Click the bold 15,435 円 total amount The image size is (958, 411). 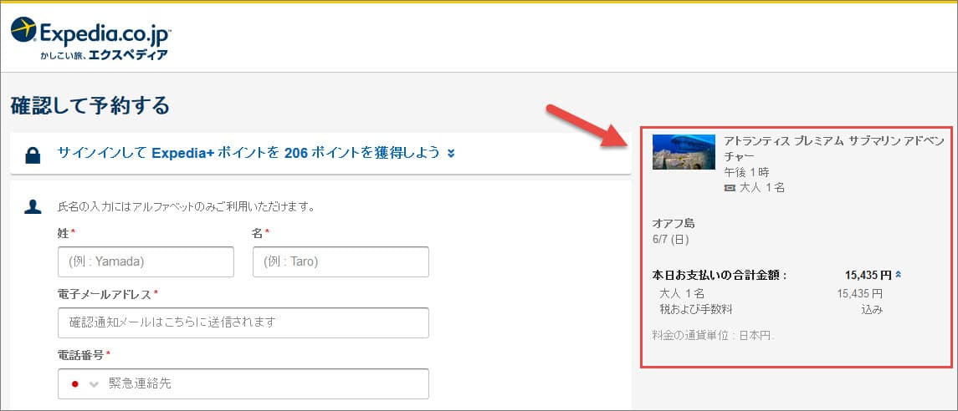click(868, 274)
